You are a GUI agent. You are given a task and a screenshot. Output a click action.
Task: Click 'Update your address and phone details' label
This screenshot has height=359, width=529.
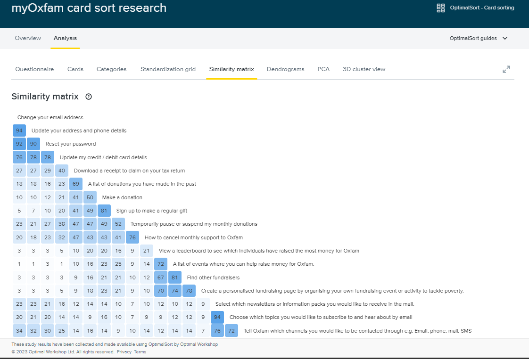pos(79,131)
